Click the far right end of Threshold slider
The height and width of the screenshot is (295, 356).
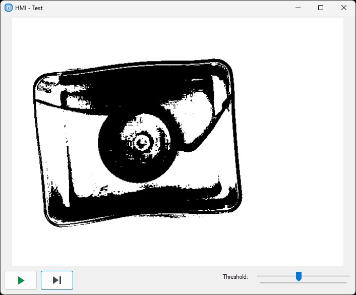point(348,276)
